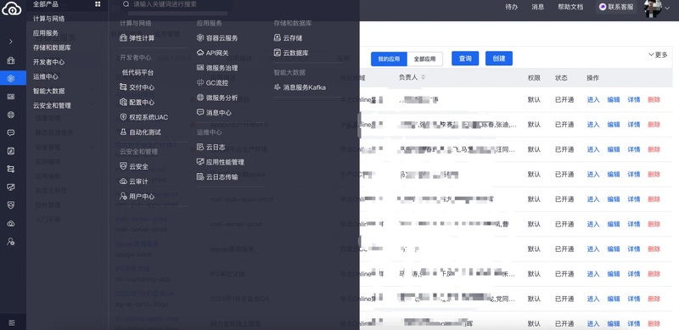Open the 用户中心 icon entry
The height and width of the screenshot is (330, 679).
123,196
